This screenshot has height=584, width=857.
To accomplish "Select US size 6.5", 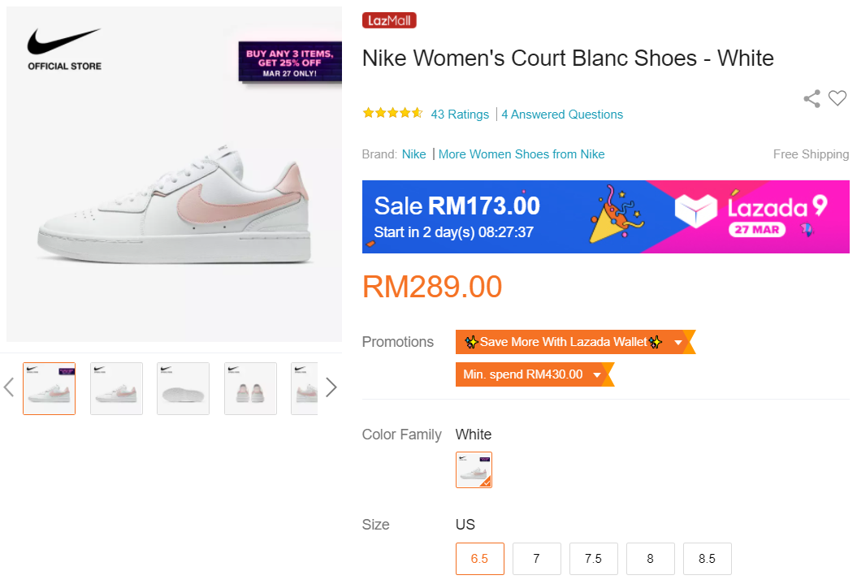I will pos(479,559).
